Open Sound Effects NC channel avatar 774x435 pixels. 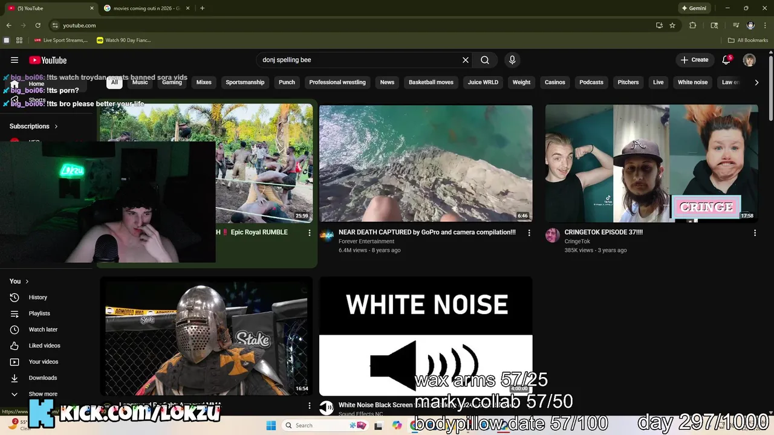point(327,408)
